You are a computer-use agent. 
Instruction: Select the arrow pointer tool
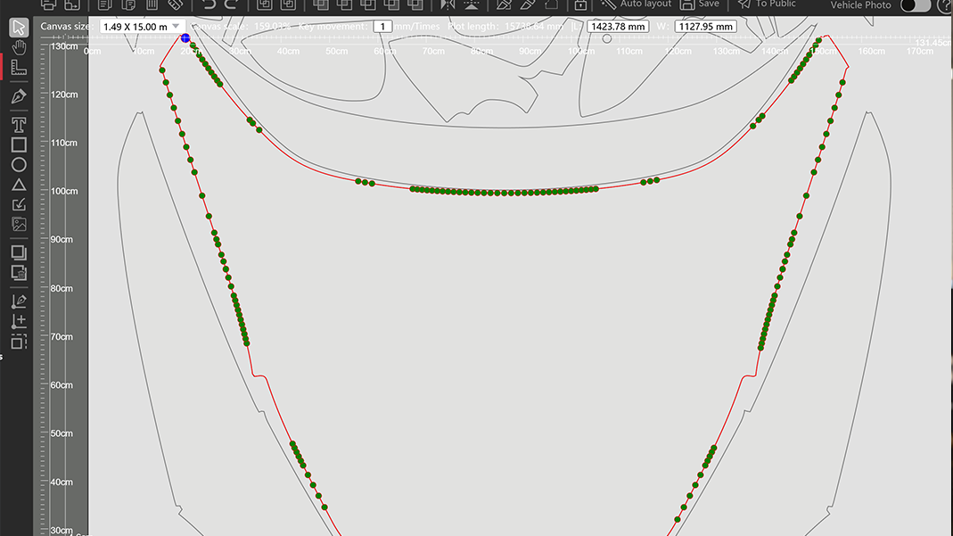[19, 27]
